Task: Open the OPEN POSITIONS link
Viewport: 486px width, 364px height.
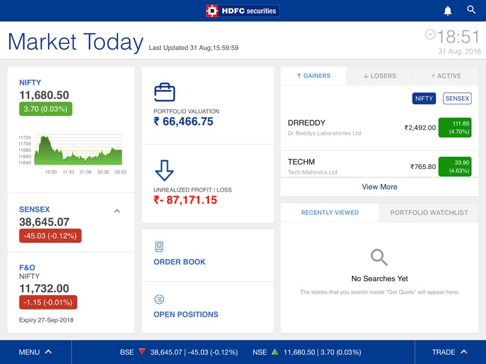Action: [x=186, y=314]
